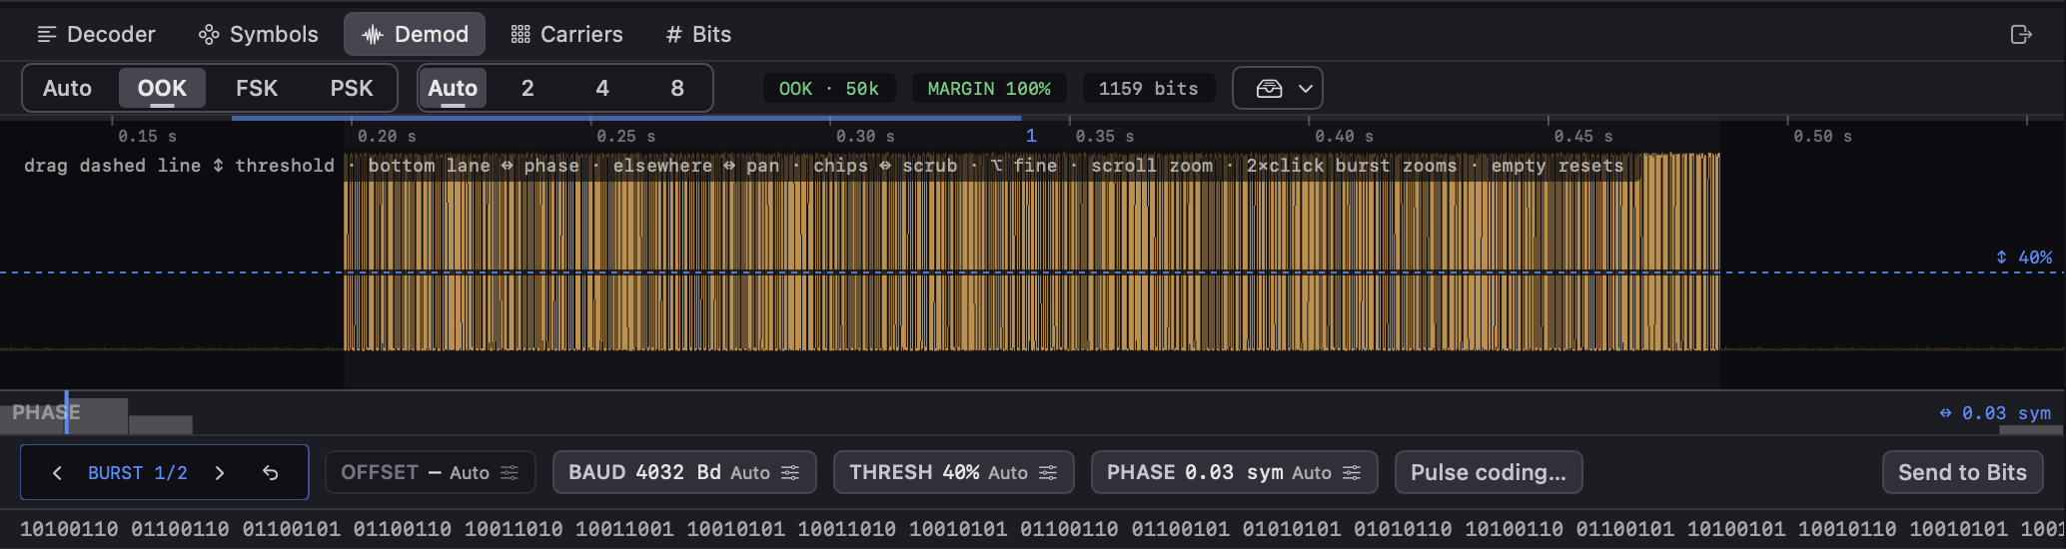
Task: Click the 1159 bits indicator
Action: 1149,89
